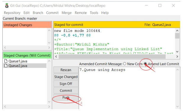
Task: Select Queue1.java in staged changes list
Action: coord(18,61)
